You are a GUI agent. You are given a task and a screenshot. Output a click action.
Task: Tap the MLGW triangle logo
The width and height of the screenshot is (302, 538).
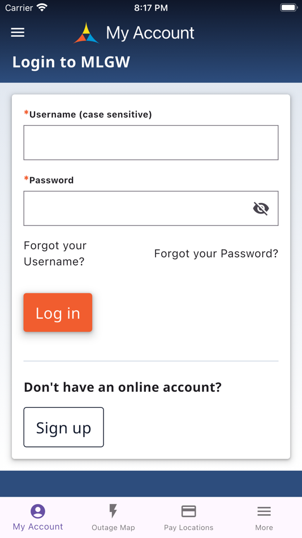point(87,33)
